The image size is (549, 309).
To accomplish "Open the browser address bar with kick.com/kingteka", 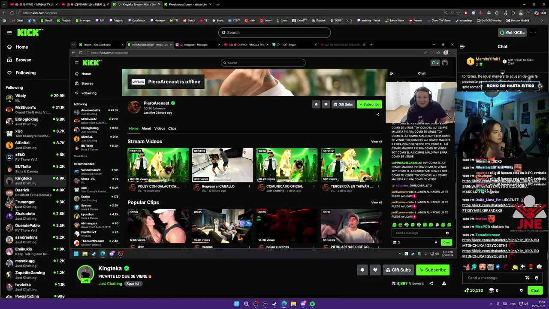I will 232,13.
